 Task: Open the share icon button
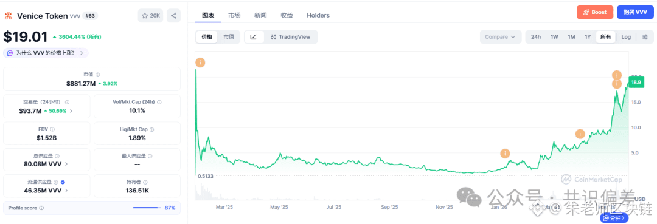[x=173, y=16]
